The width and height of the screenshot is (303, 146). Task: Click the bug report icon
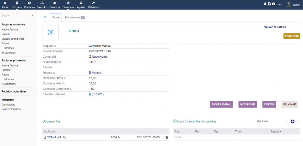tap(265, 4)
